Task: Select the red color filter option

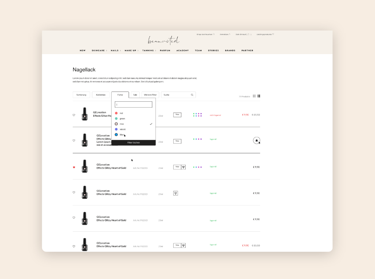Action: 121,113
